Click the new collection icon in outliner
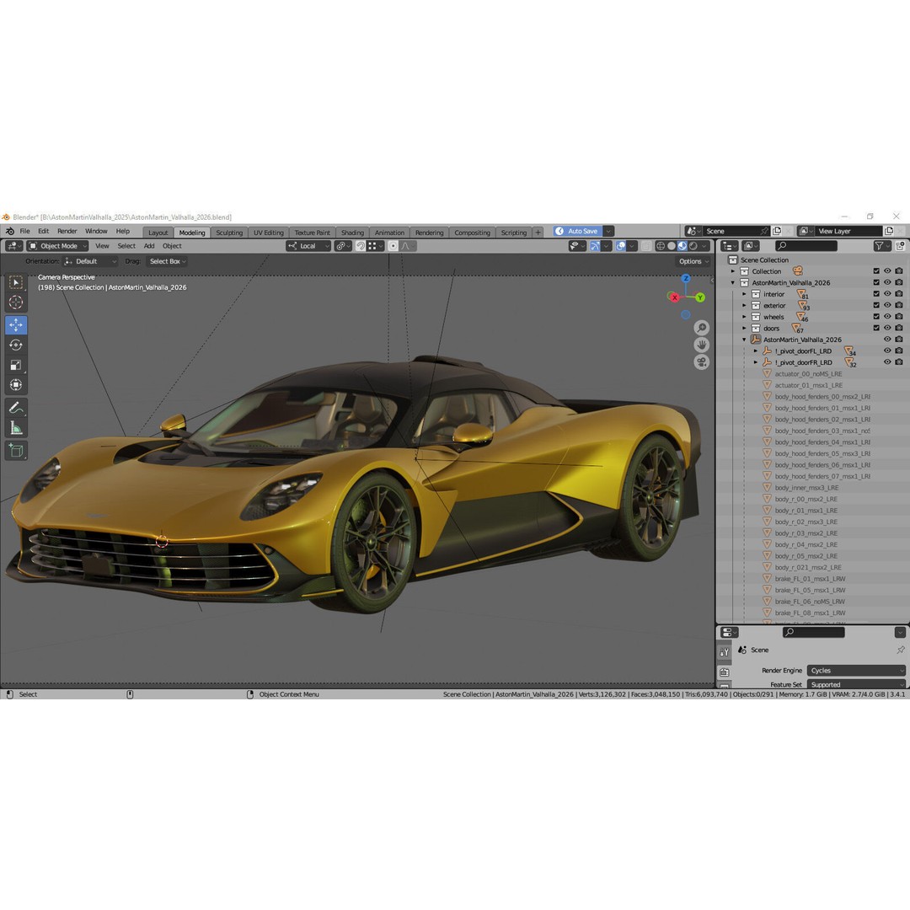Screen dimensions: 910x910 900,246
